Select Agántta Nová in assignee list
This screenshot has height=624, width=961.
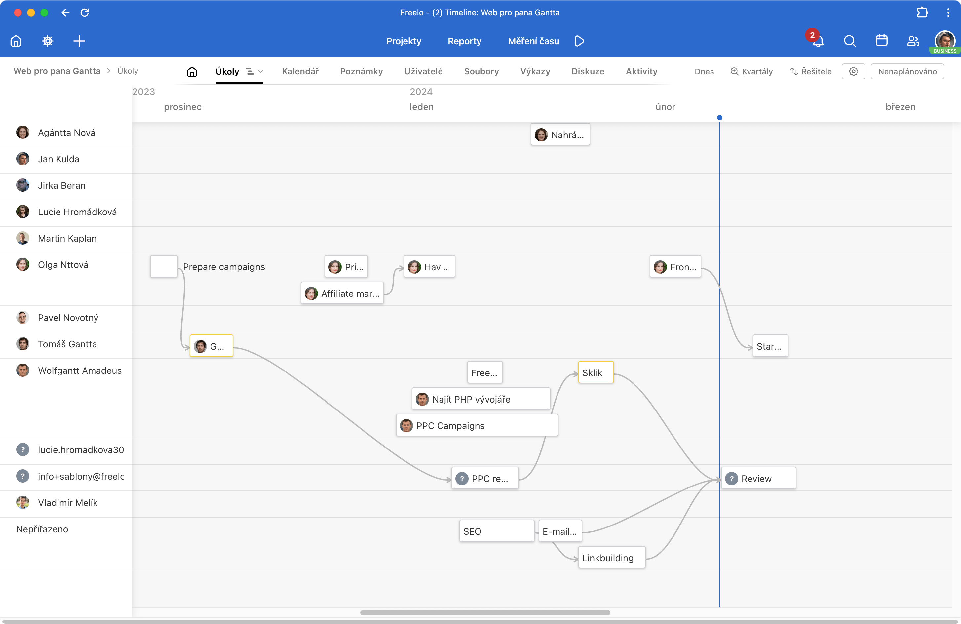(x=67, y=133)
